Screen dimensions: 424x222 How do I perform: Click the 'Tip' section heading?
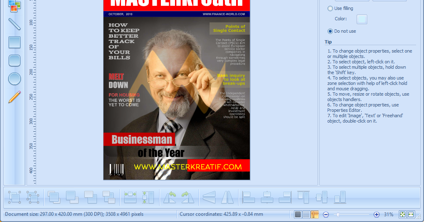328,42
